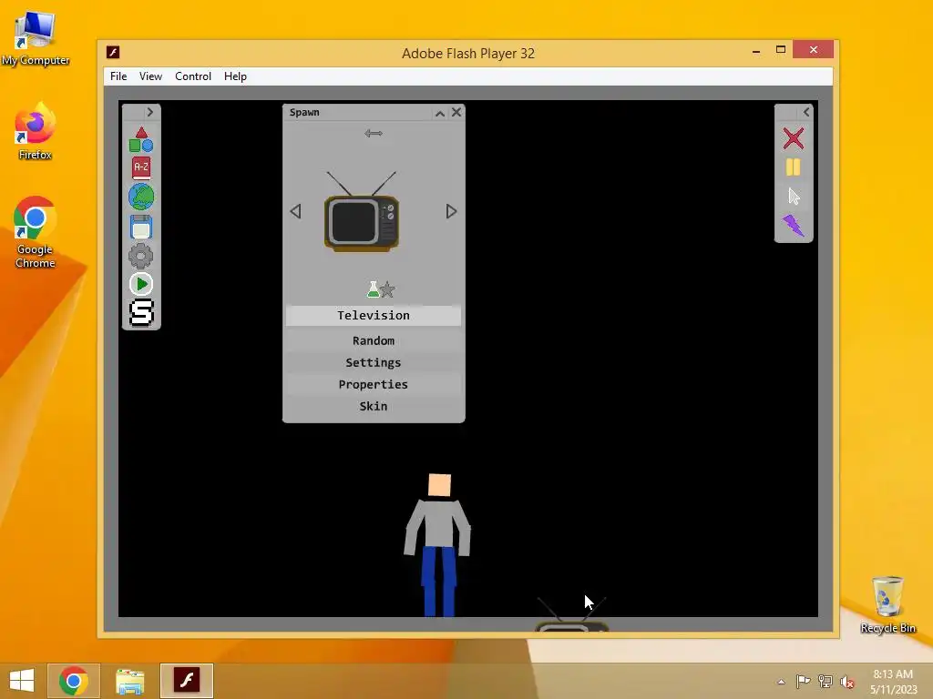Minimize the Adobe Flash Player window
This screenshot has height=699, width=933.
click(x=755, y=51)
